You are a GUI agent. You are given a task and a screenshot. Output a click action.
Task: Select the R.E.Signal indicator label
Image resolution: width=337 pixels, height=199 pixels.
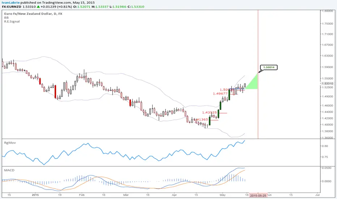12,21
